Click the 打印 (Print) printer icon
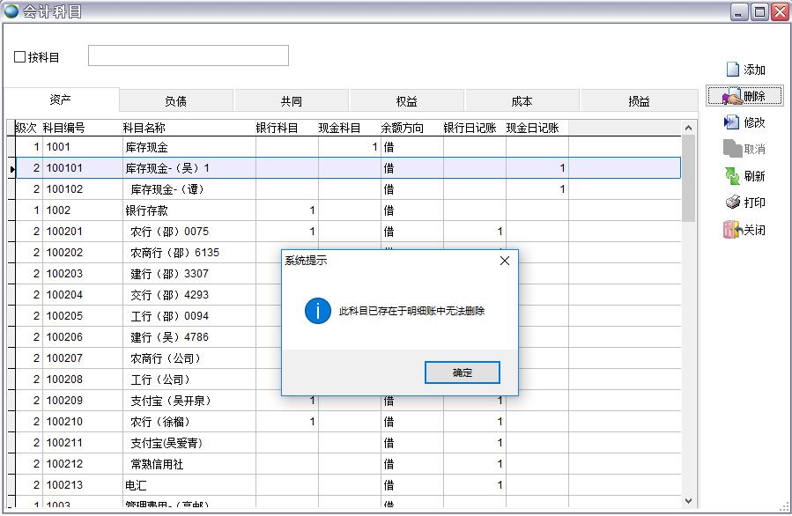The image size is (792, 516). [x=732, y=203]
